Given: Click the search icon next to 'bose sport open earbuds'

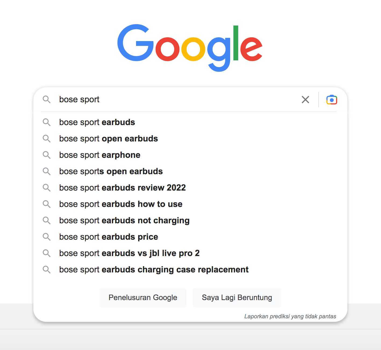Looking at the screenshot, I should pos(47,139).
